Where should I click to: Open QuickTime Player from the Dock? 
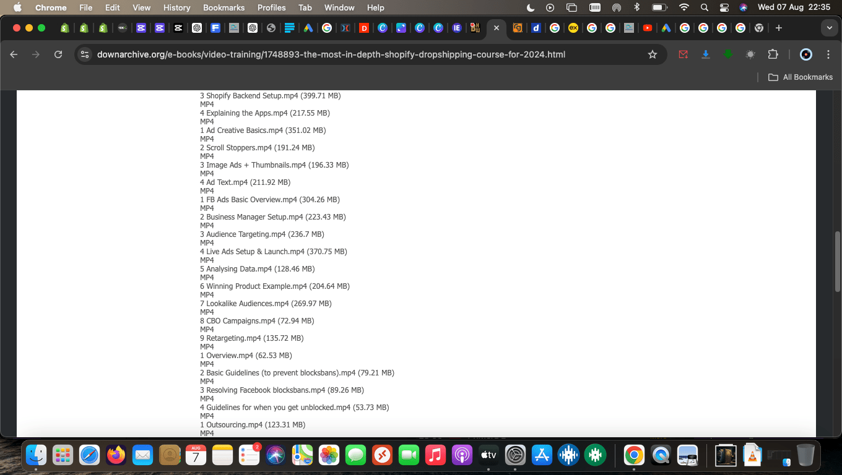pos(661,456)
